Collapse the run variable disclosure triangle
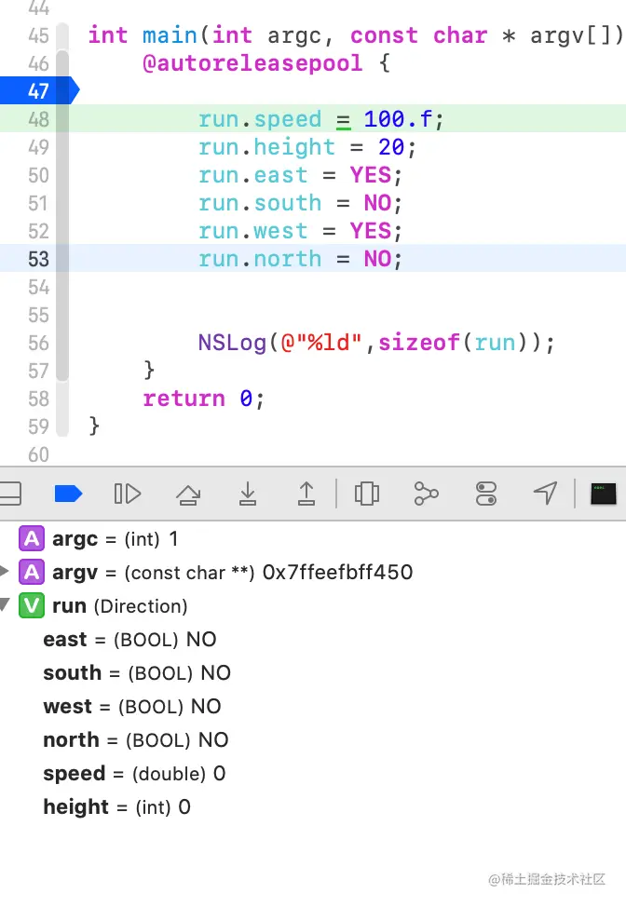The width and height of the screenshot is (626, 907). 5,605
